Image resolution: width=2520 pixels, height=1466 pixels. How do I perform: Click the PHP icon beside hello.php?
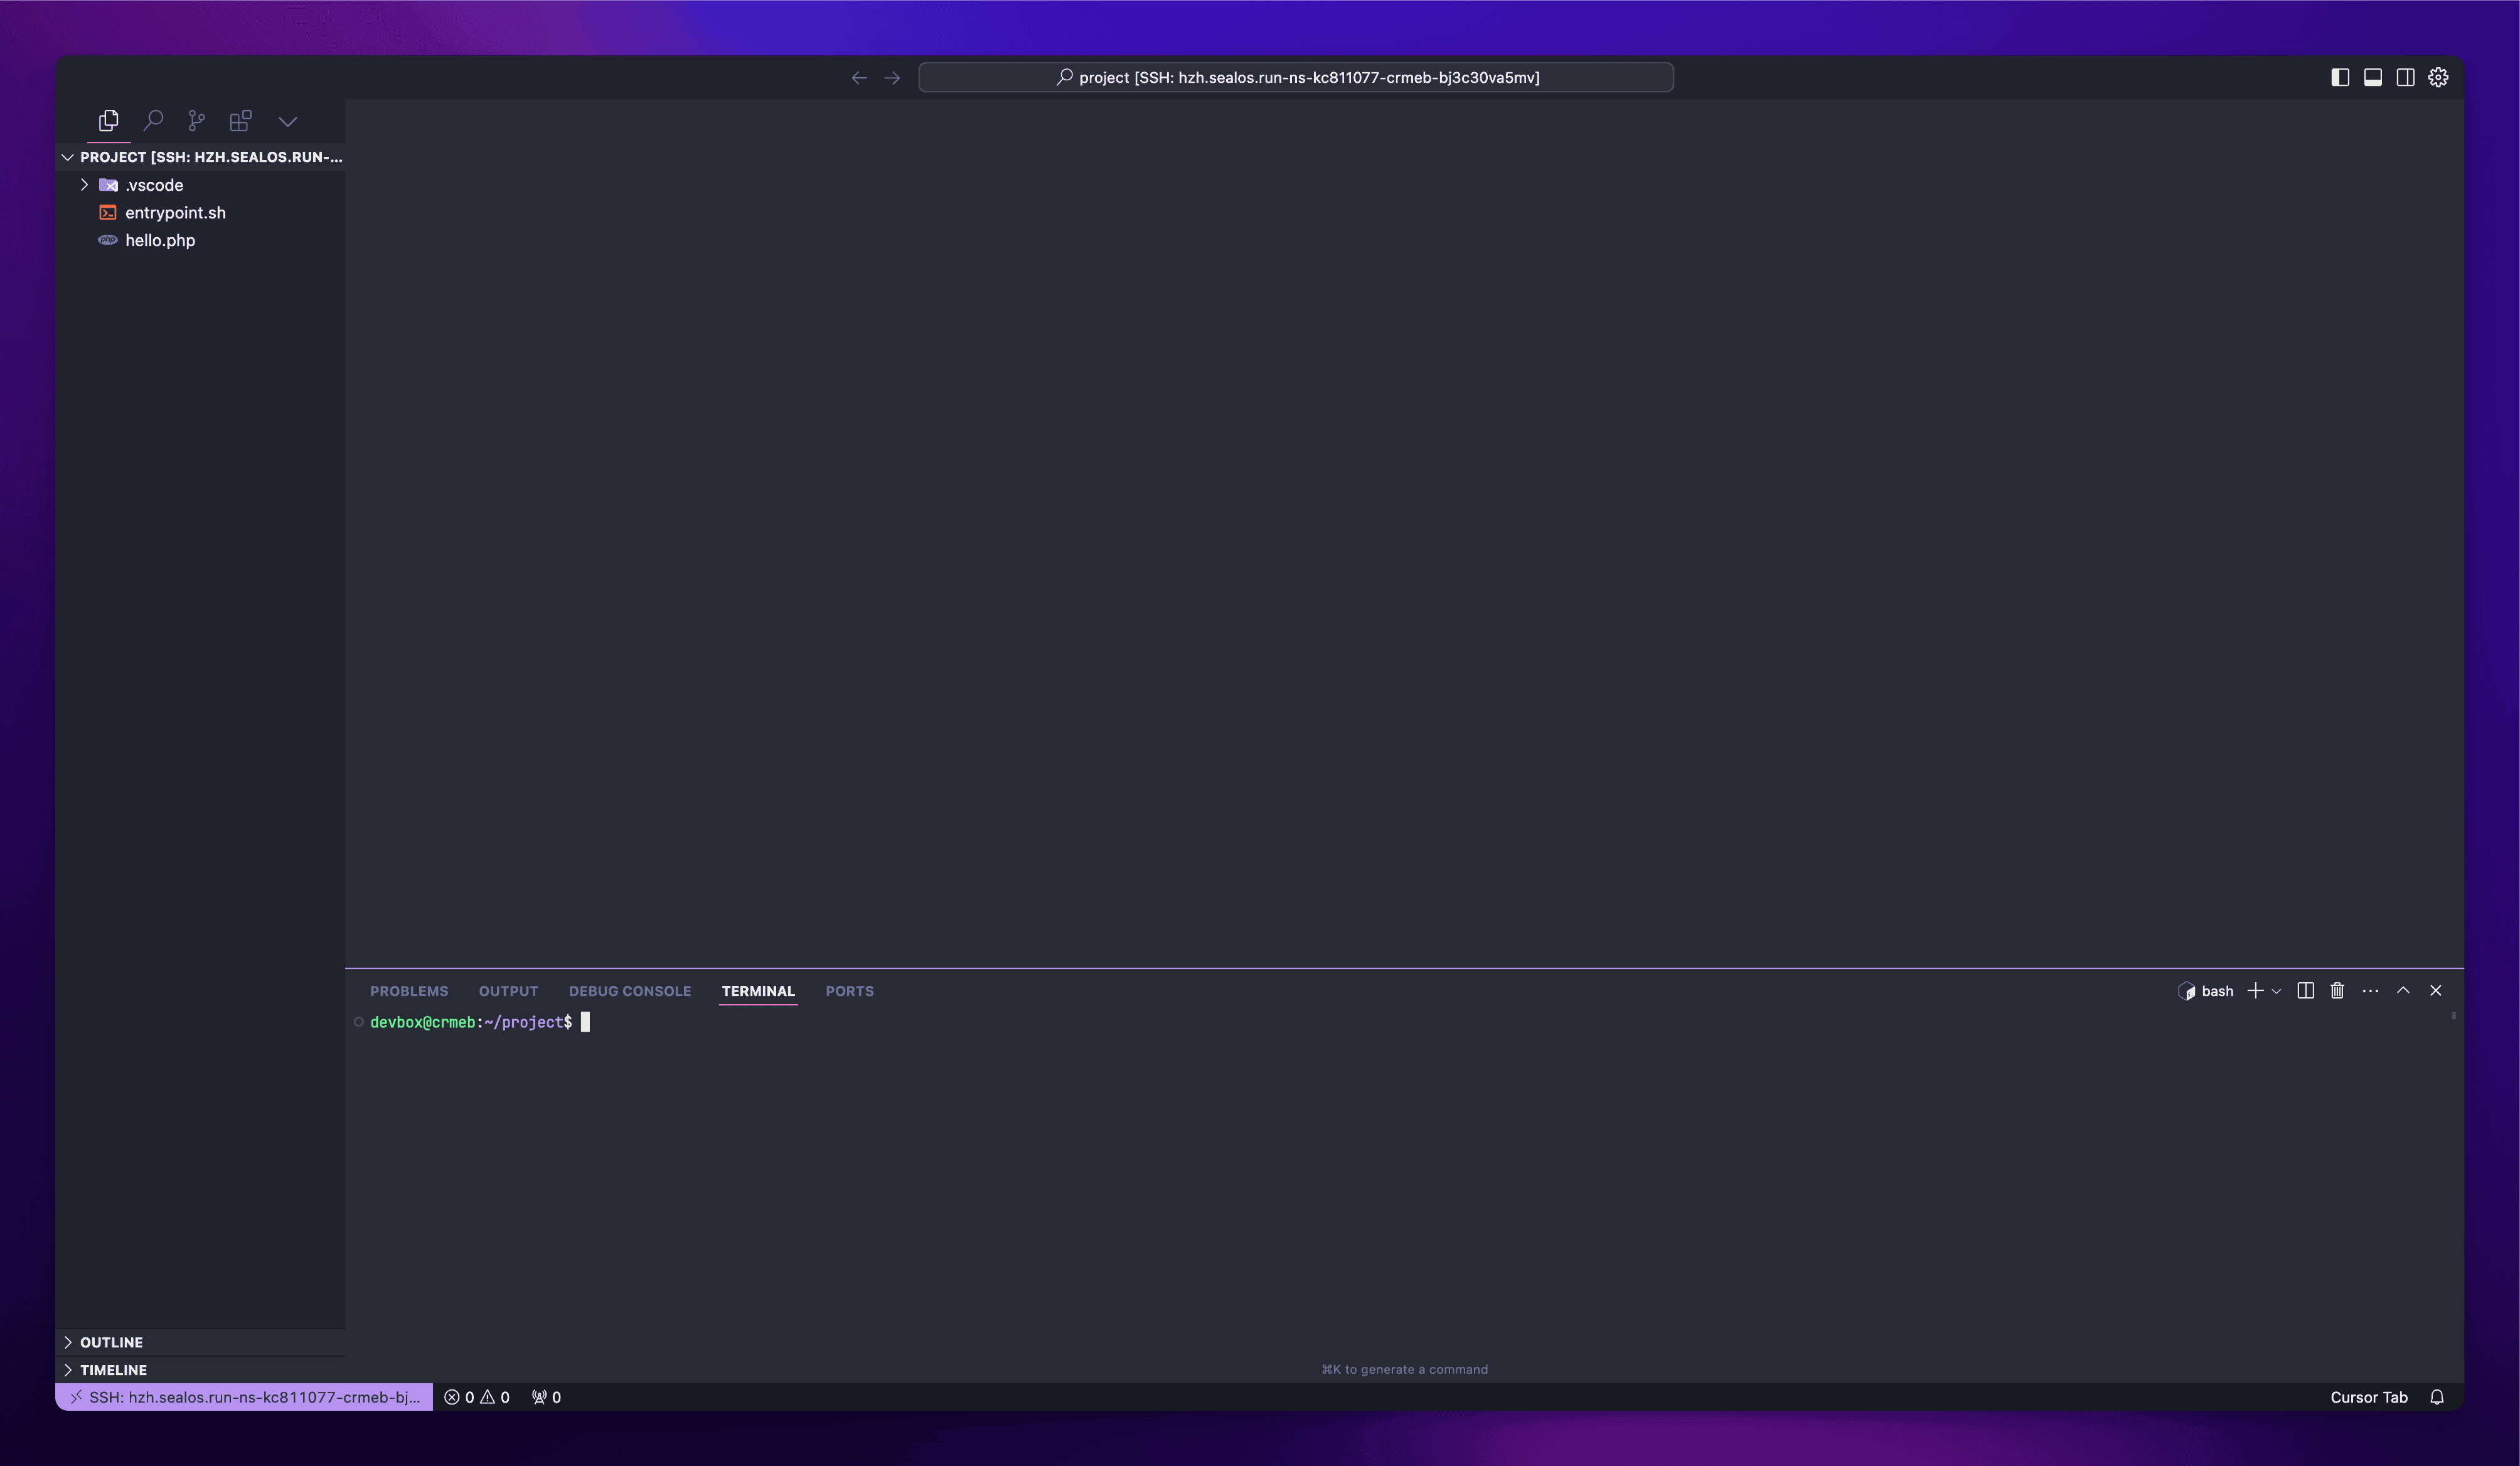pyautogui.click(x=108, y=240)
